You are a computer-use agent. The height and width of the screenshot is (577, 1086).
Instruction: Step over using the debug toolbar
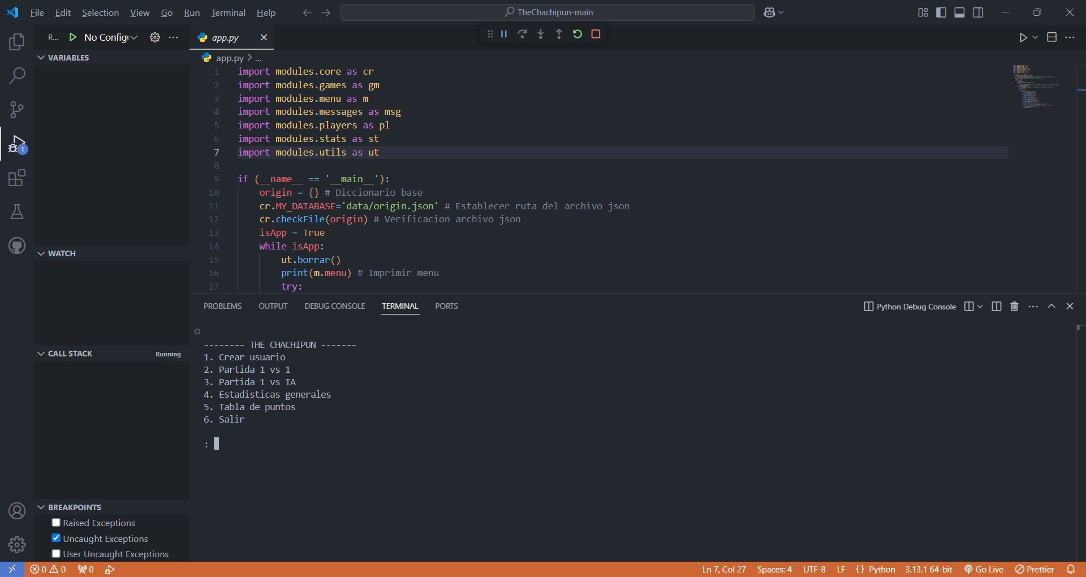(x=522, y=34)
